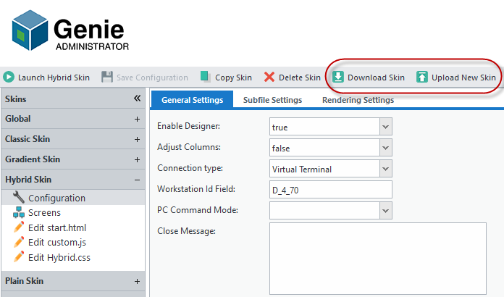Click the Workstation Id Field: label
This screenshot has height=297, width=504.
[196, 188]
